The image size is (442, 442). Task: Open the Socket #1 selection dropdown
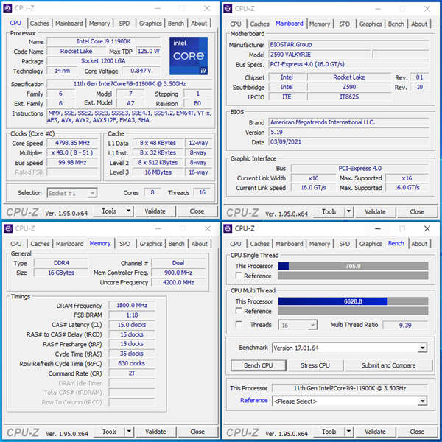coord(72,193)
